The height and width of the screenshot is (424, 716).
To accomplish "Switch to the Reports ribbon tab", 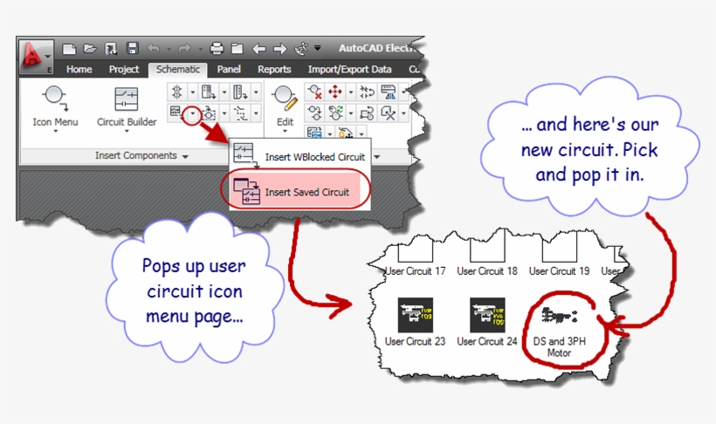I will click(x=274, y=70).
